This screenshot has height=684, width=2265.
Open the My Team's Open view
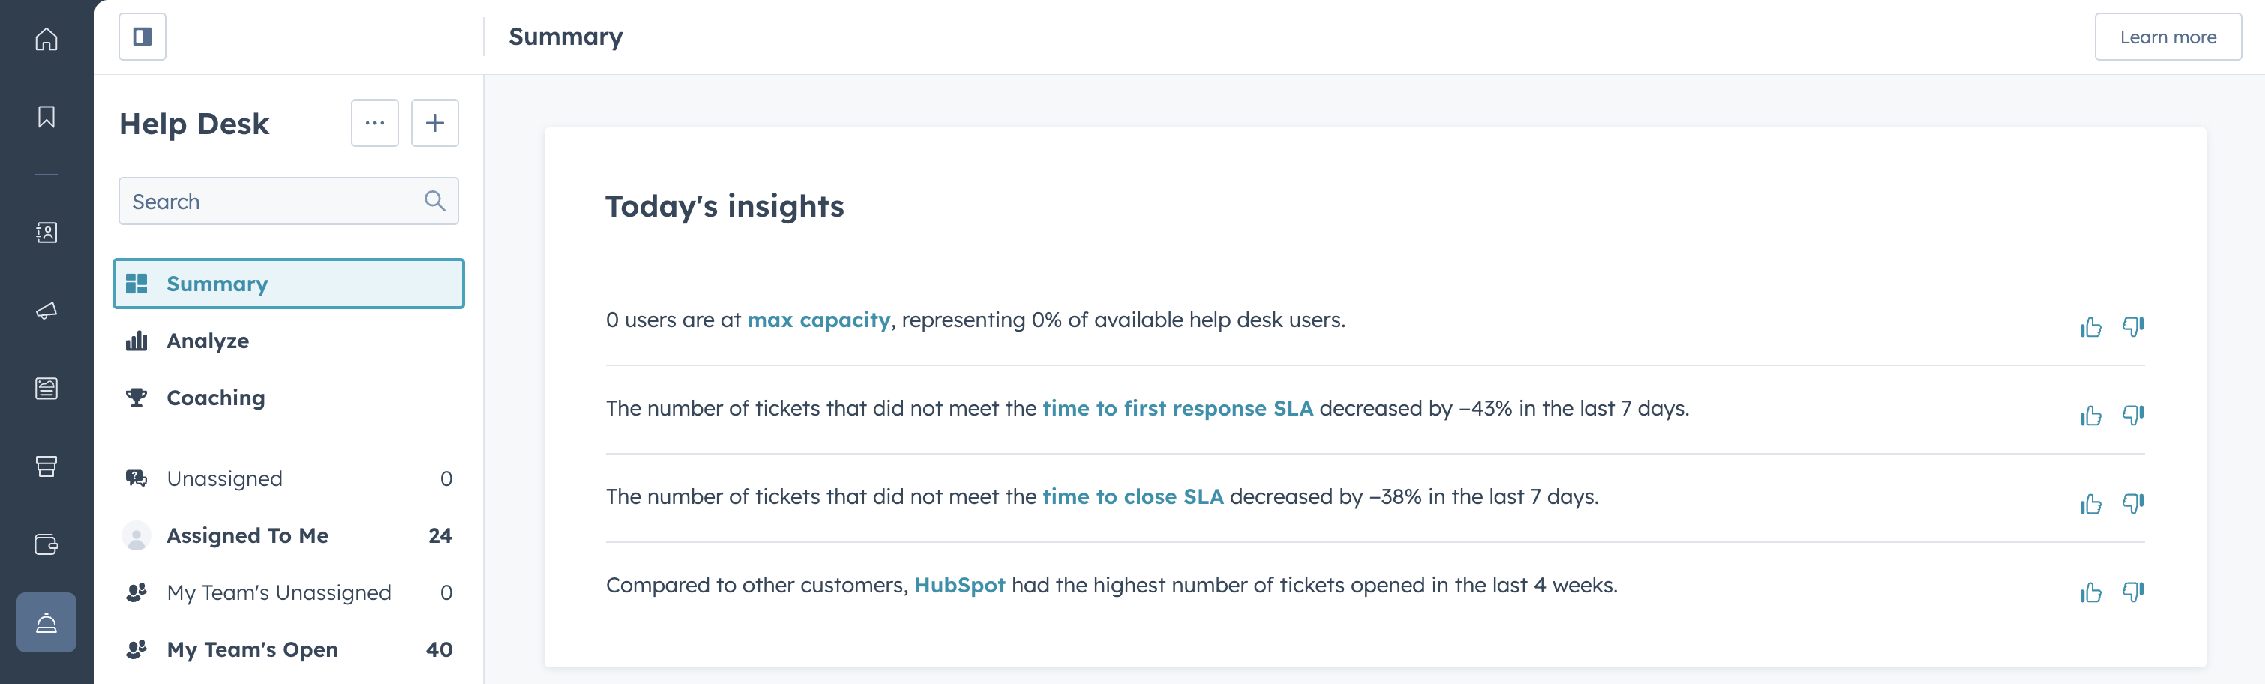tap(289, 649)
